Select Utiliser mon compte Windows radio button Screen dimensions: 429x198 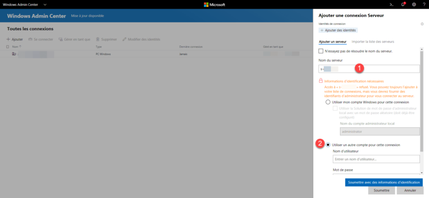point(328,102)
